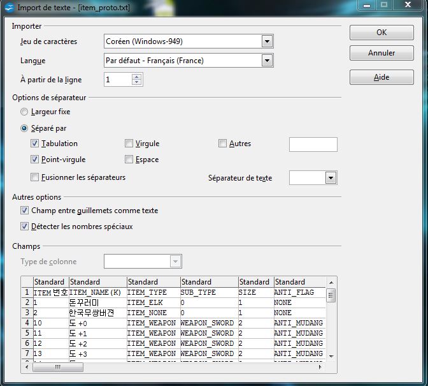This screenshot has height=386, width=428.
Task: Click the OK button
Action: click(382, 33)
